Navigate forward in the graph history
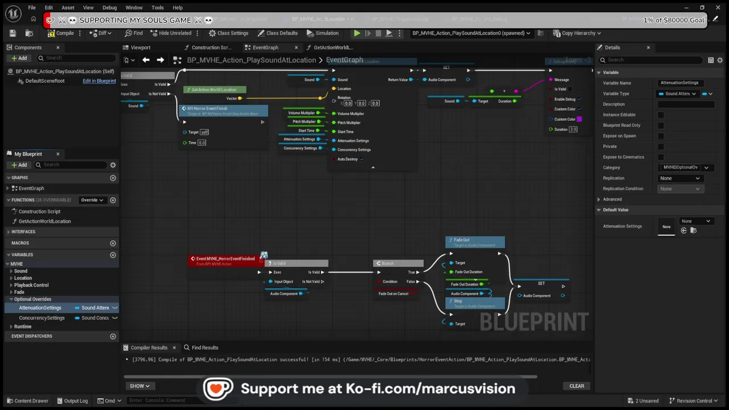 pyautogui.click(x=160, y=60)
